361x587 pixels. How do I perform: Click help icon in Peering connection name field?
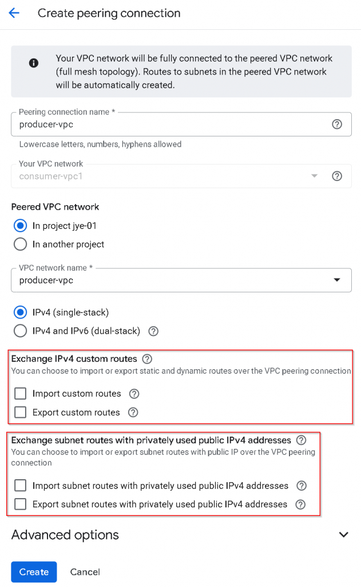pos(337,124)
